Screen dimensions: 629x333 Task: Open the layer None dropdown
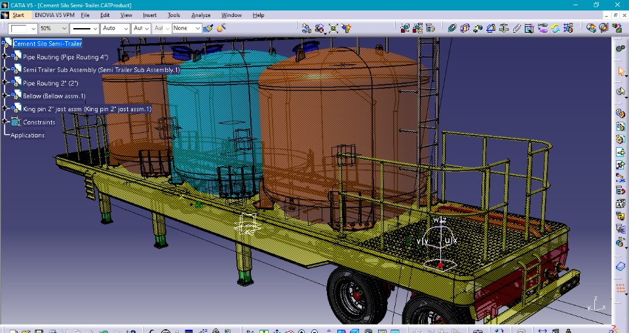pos(197,28)
